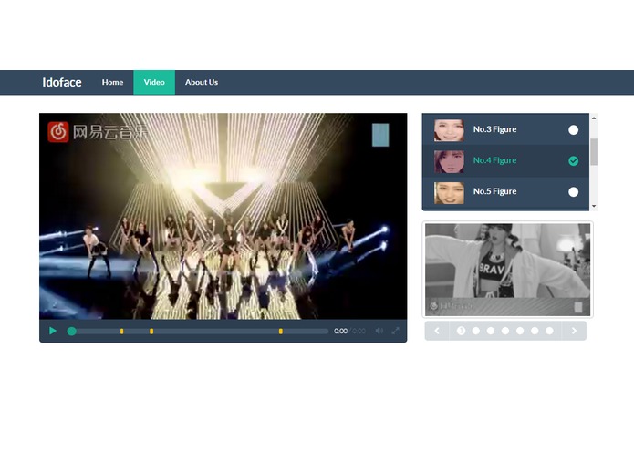634x450 pixels.
Task: Mute the video using the speaker icon
Action: [x=379, y=331]
